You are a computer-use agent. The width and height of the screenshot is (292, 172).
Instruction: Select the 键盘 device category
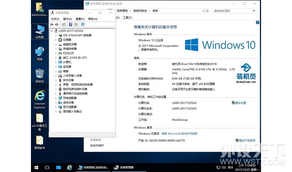click(x=66, y=71)
